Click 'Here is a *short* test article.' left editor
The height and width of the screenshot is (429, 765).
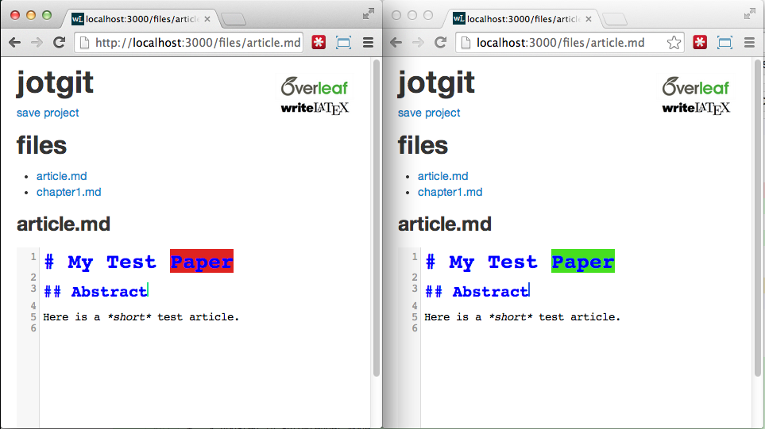(141, 317)
